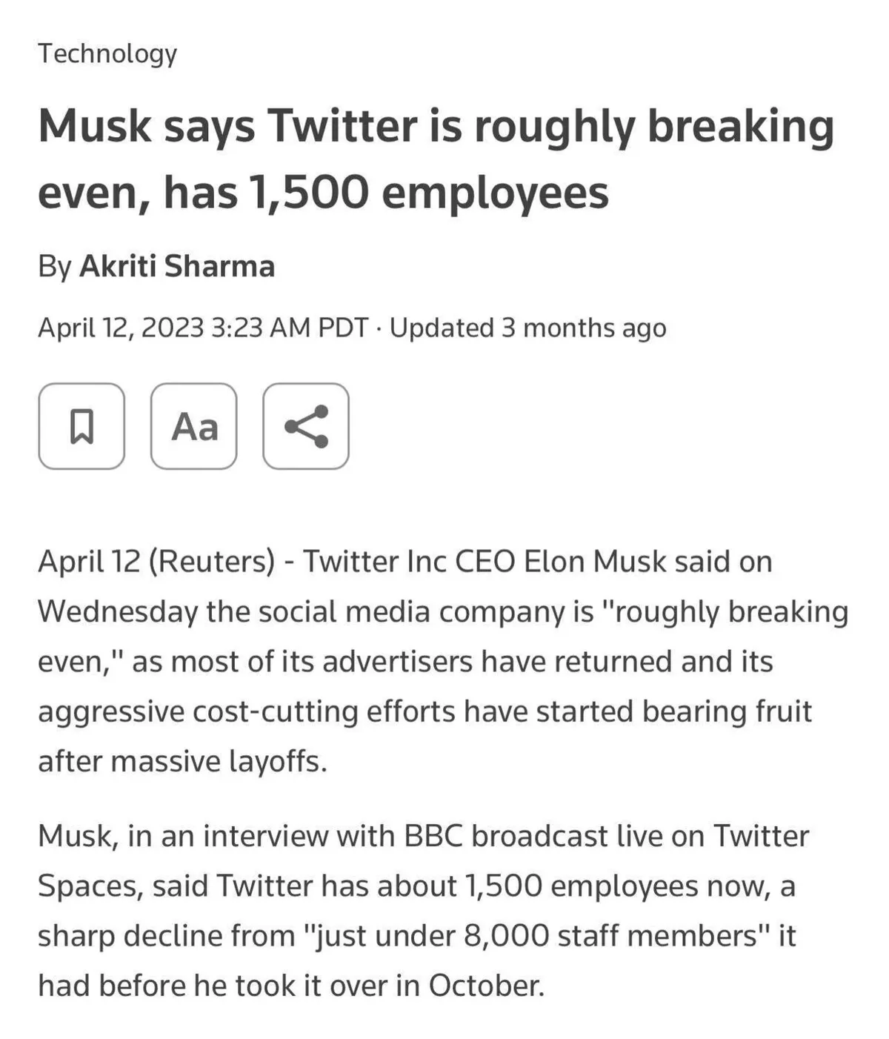The height and width of the screenshot is (1039, 889).
Task: Open the Aa text size options
Action: tap(194, 426)
